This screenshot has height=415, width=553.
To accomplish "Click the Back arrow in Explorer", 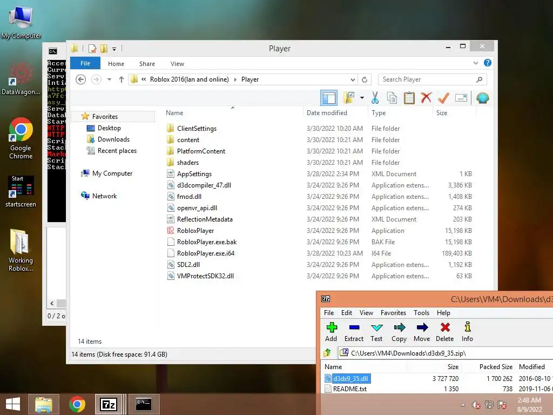I will tap(81, 79).
